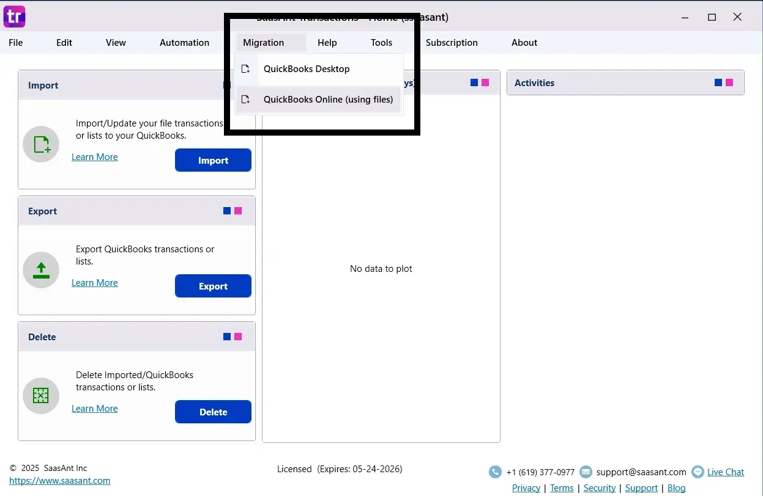
Task: Click the green Import file icon
Action: click(x=41, y=144)
